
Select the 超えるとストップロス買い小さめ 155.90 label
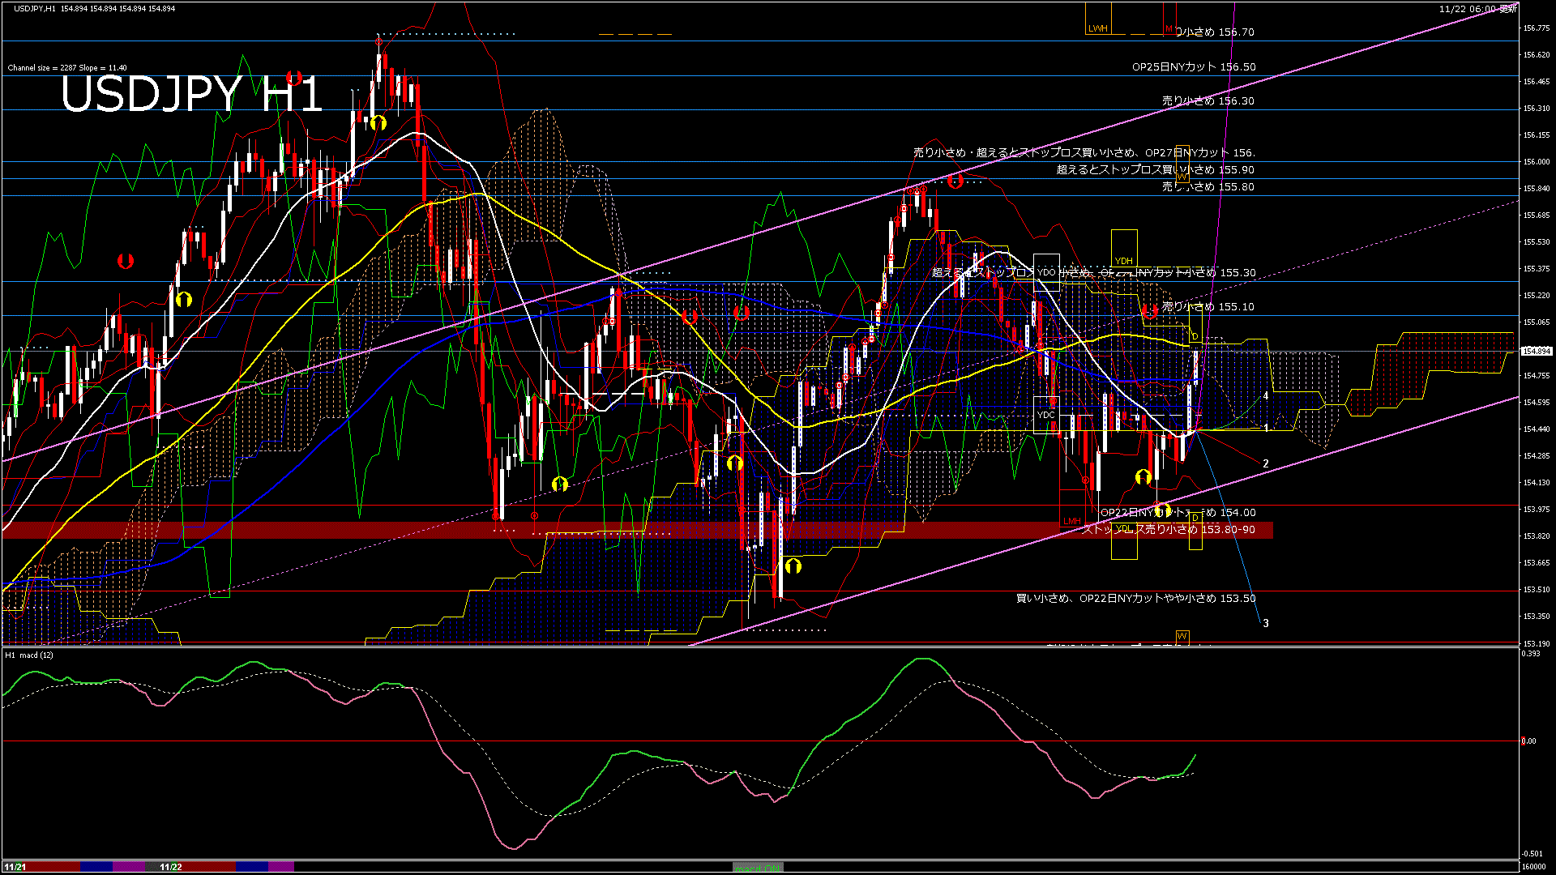(x=1156, y=169)
